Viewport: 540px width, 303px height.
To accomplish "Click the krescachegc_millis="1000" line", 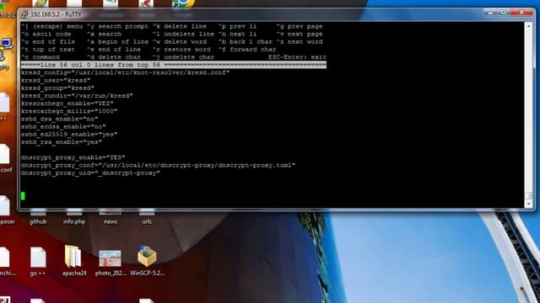I will click(69, 111).
